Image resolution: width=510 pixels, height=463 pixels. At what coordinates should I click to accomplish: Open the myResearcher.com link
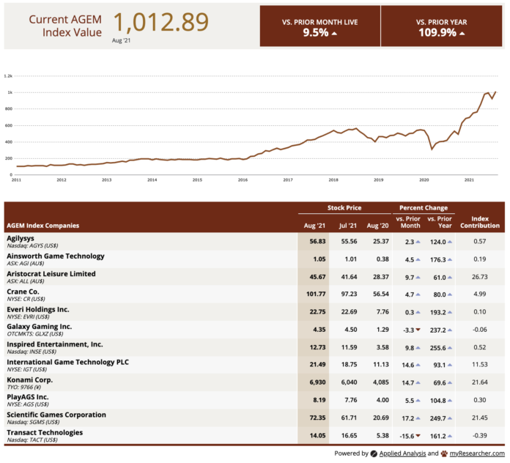pyautogui.click(x=477, y=453)
